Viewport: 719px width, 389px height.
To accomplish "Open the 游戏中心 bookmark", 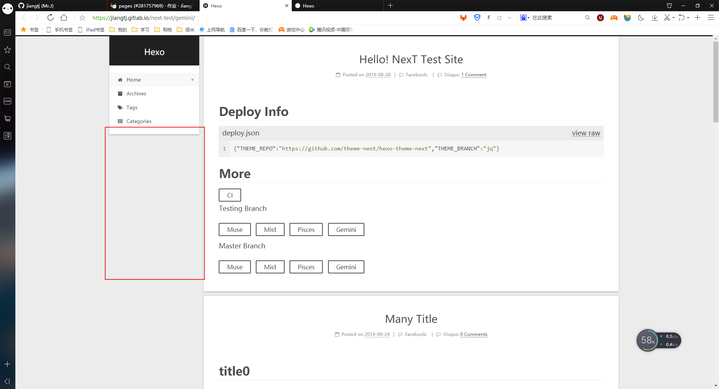I will tap(291, 30).
